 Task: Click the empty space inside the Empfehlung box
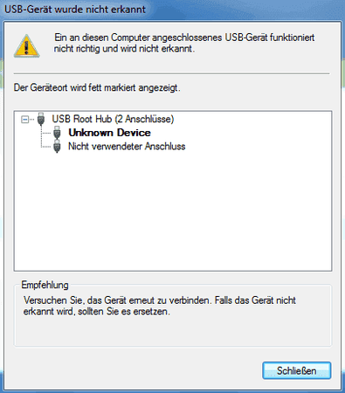tap(173, 332)
